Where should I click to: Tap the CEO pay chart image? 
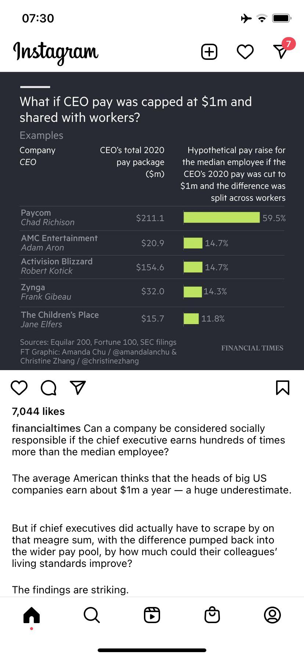[152, 220]
